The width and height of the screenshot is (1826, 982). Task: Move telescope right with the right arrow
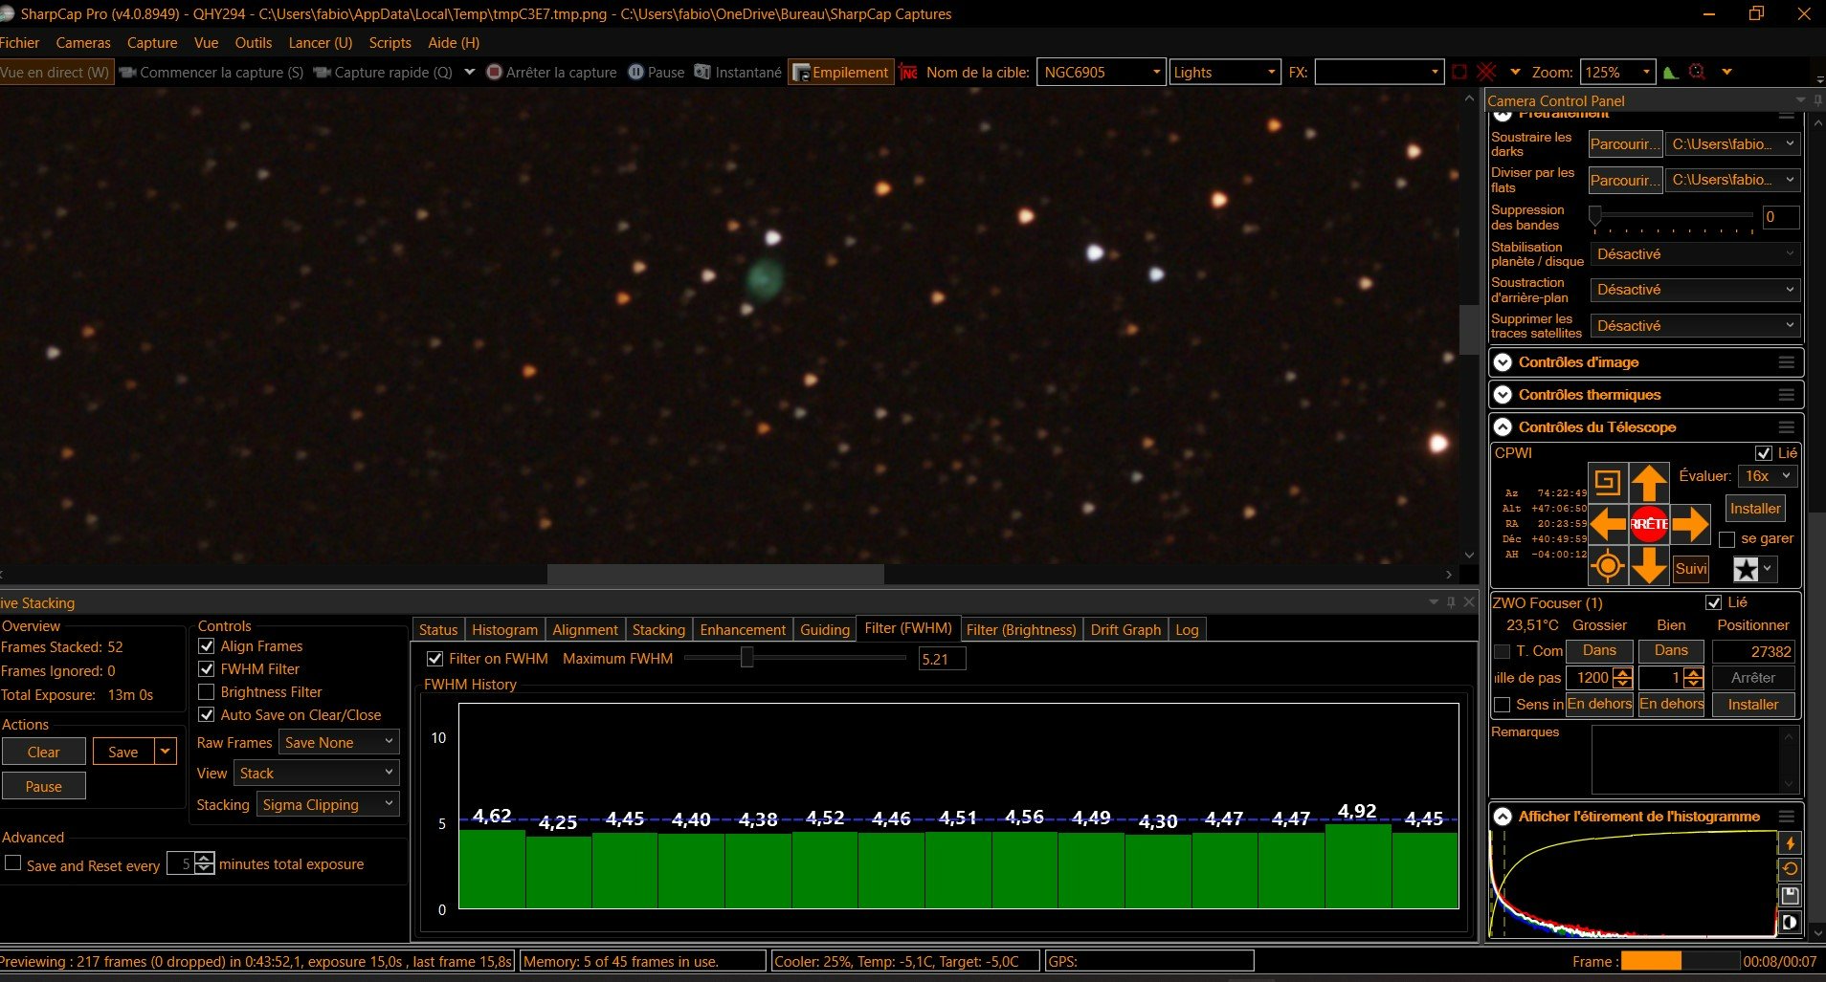[1690, 524]
